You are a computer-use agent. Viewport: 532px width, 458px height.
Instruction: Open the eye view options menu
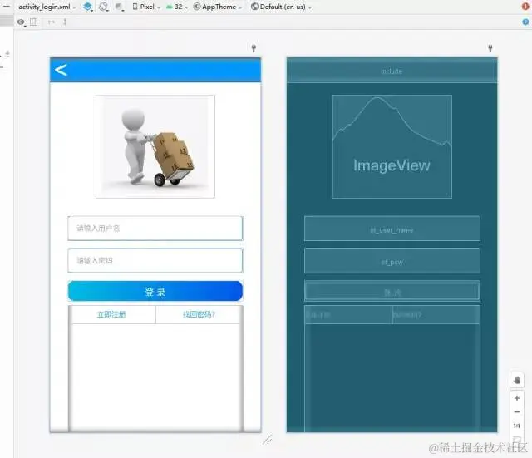pyautogui.click(x=22, y=22)
